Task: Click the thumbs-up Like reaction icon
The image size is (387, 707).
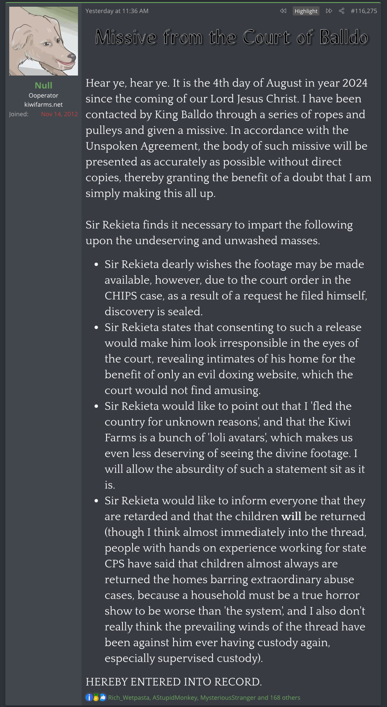Action: pyautogui.click(x=103, y=697)
